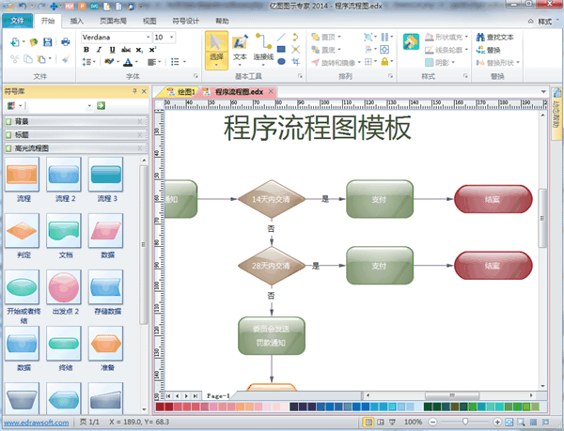Select the line drawing tool
Image resolution: width=564 pixels, height=431 pixels.
click(281, 37)
